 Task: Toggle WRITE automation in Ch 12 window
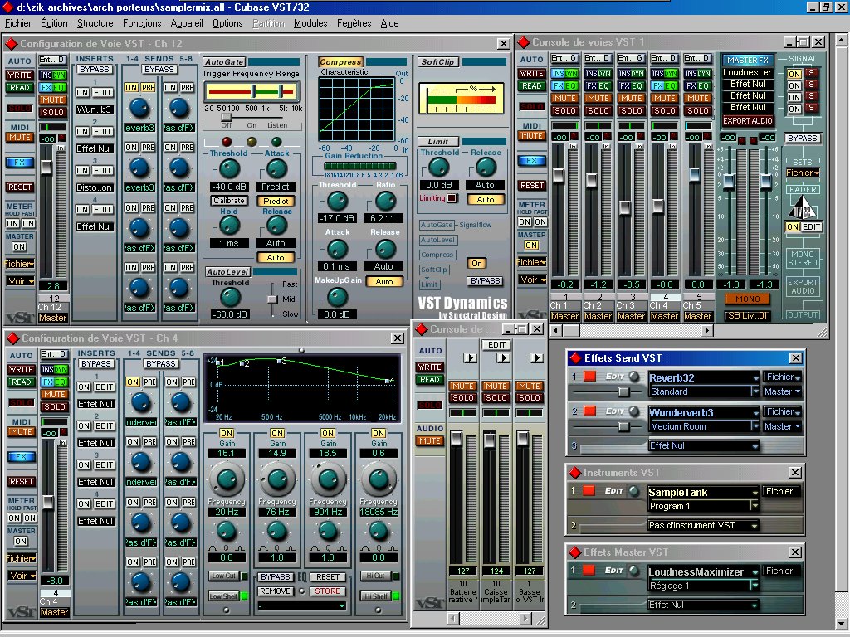20,75
